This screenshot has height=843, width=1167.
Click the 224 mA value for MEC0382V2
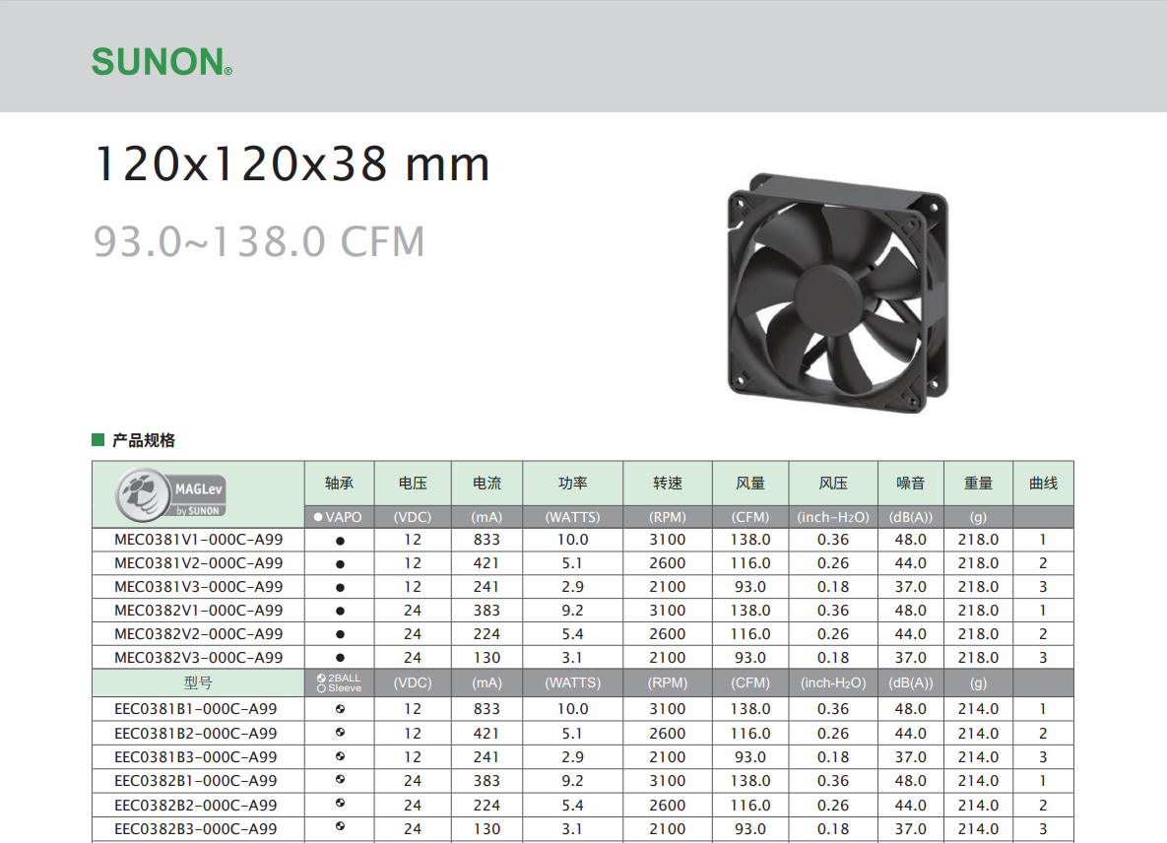(486, 634)
